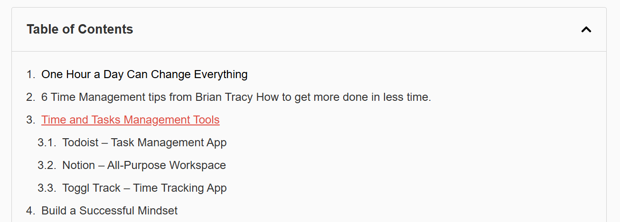Open 'One Hour a Day Can Change Everything'
This screenshot has height=222, width=620.
[144, 75]
